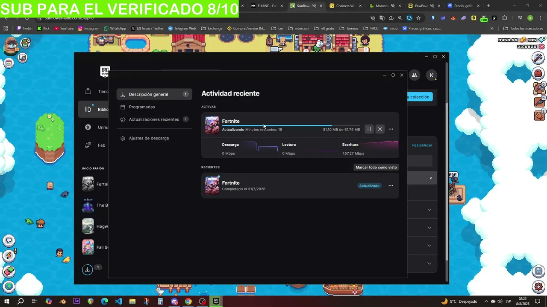Open the Twitch bookmark
Screen dimensions: 547x307
tap(24, 29)
